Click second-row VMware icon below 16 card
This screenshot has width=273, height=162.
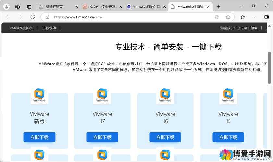[165, 155]
